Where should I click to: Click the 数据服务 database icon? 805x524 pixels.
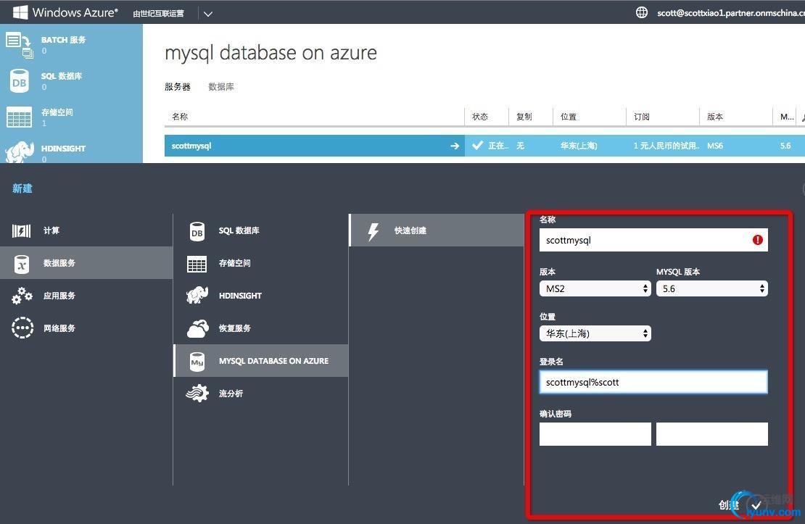[x=22, y=263]
